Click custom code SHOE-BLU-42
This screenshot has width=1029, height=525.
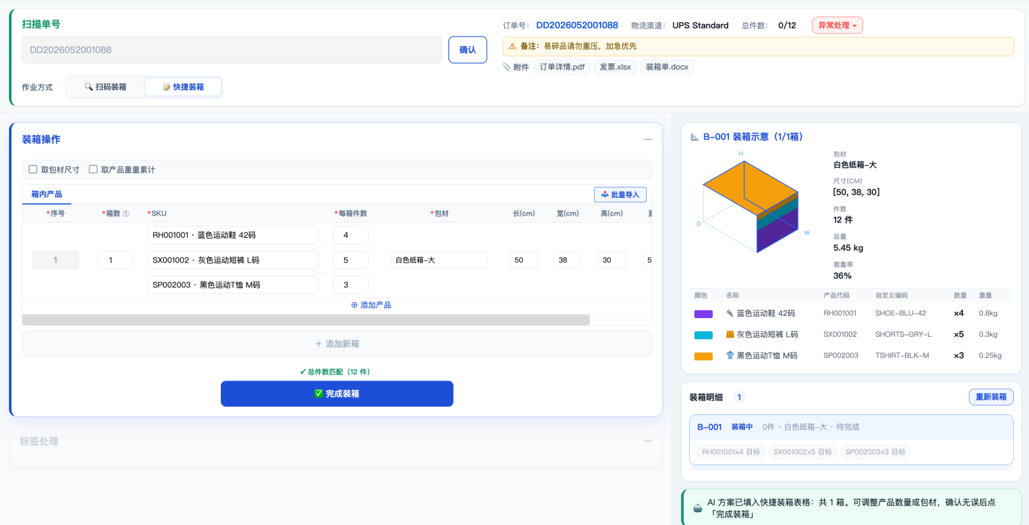click(x=900, y=313)
